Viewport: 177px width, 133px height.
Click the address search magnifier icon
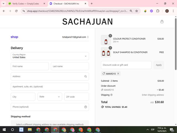click(x=85, y=76)
